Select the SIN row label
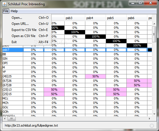The image size is (159, 131). 13,59
